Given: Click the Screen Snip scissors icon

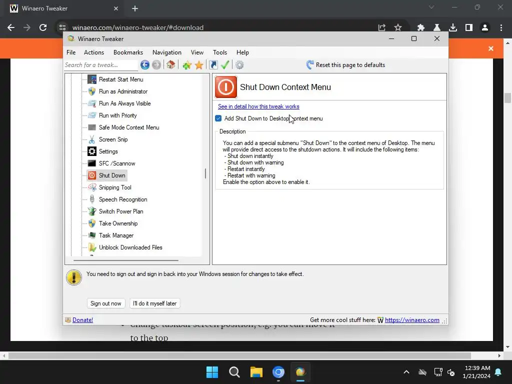Looking at the screenshot, I should click(92, 139).
